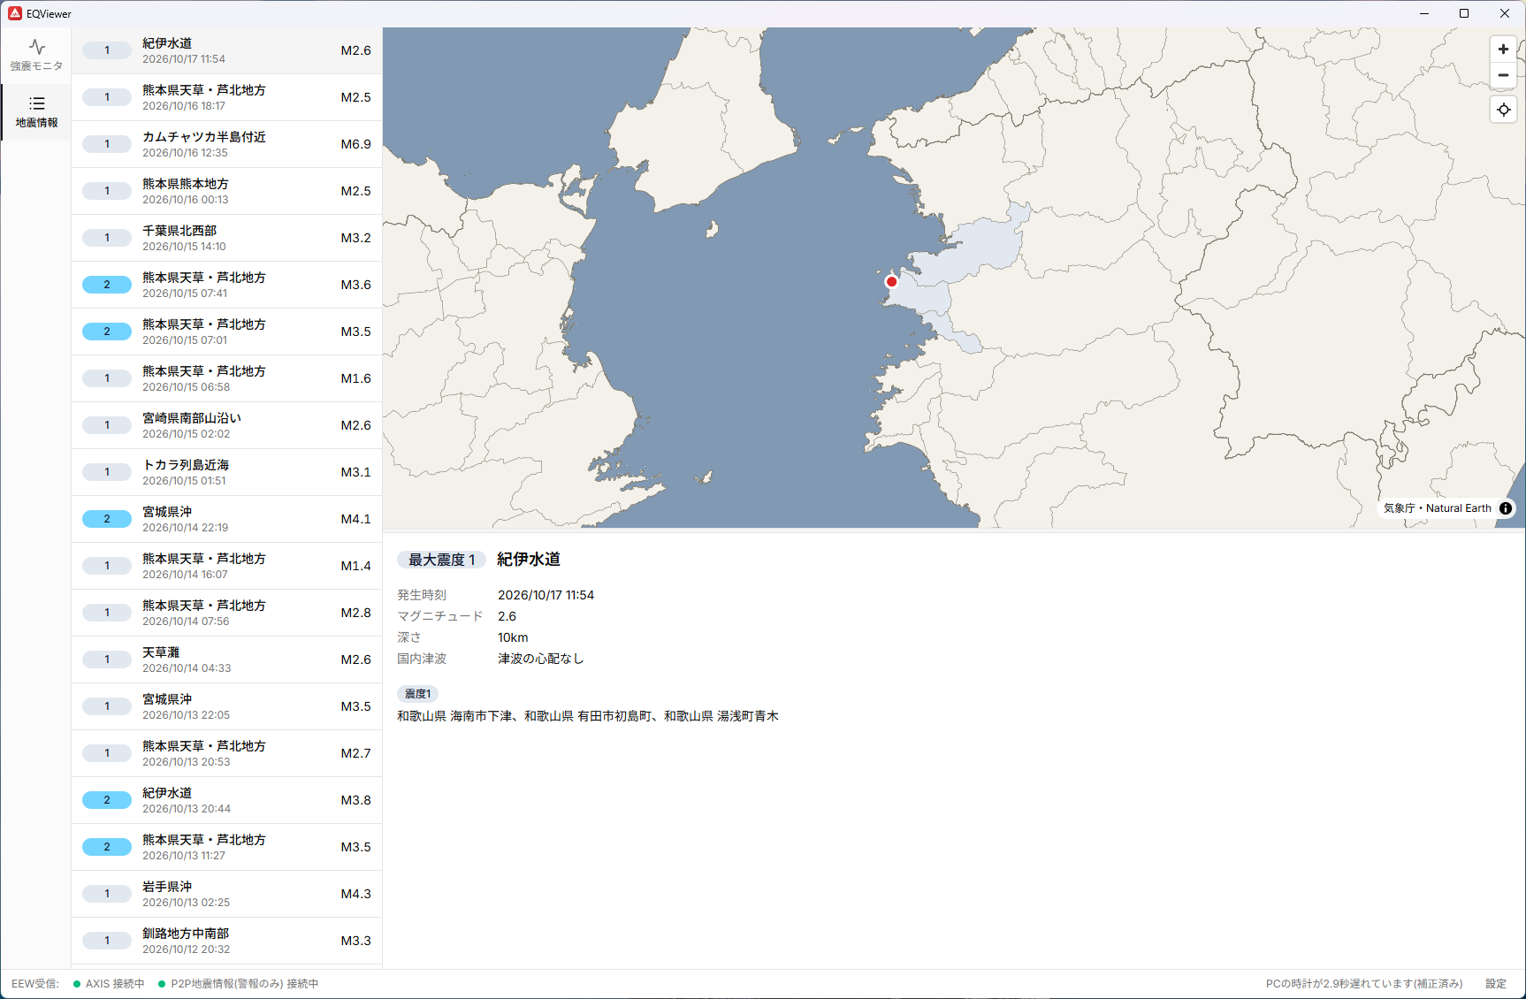Open entry dated 2026/10/13 20:53
Viewport: 1526px width, 999px height.
click(x=226, y=753)
